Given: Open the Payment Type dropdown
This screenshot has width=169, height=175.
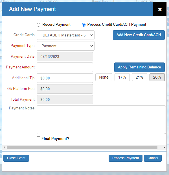Looking at the screenshot, I should pos(65,46).
